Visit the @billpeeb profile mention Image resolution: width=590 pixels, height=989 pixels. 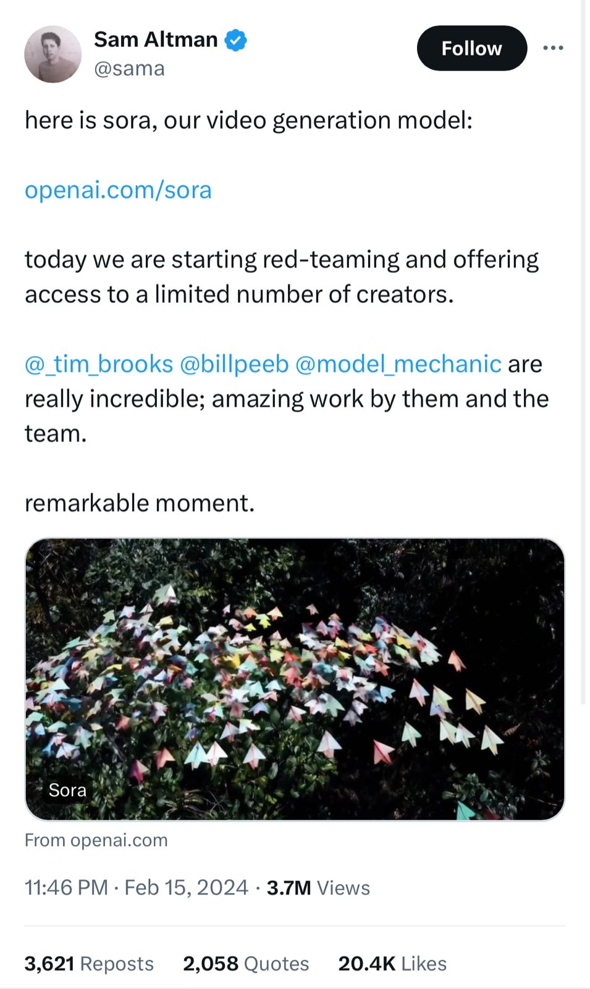[x=234, y=364]
